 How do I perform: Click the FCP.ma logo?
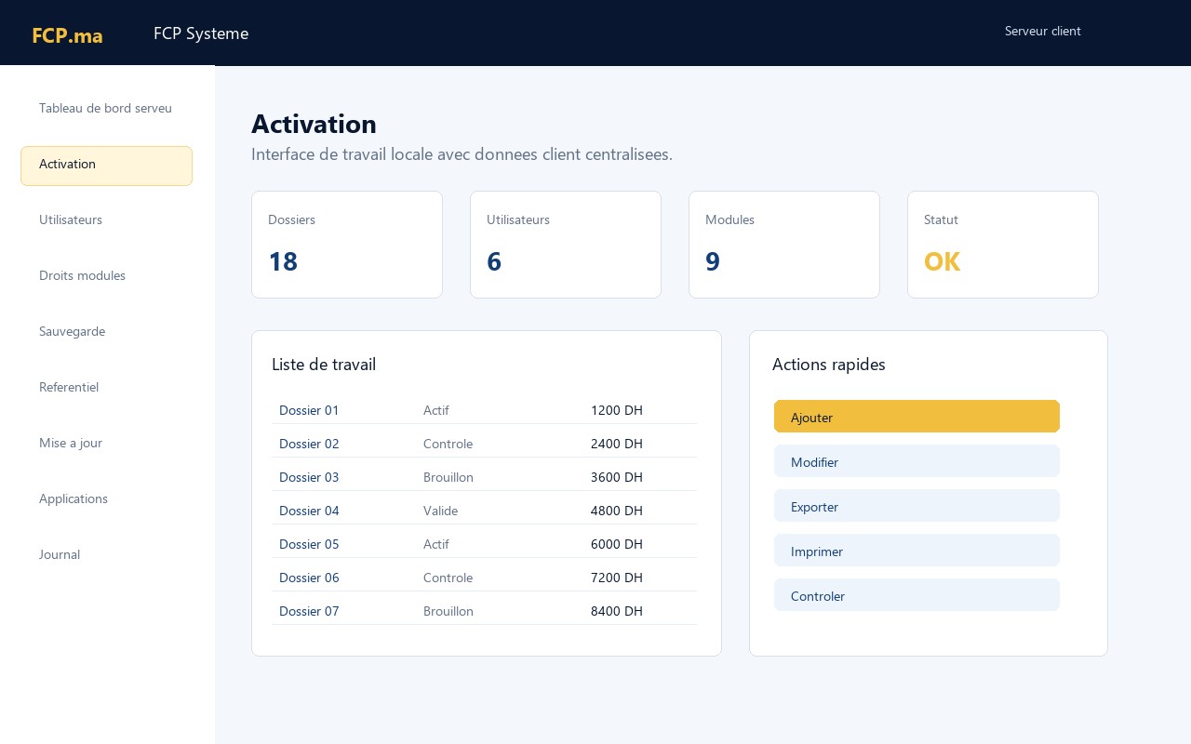pos(67,35)
